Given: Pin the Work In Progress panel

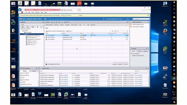Looking at the screenshot, I should coord(148,22).
